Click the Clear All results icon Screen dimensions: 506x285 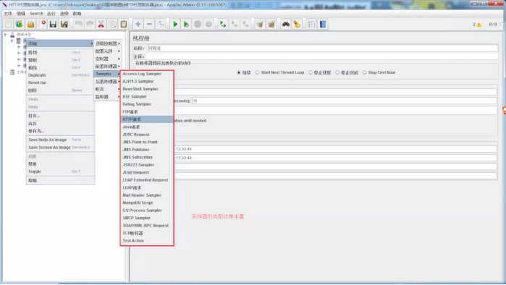coord(271,24)
